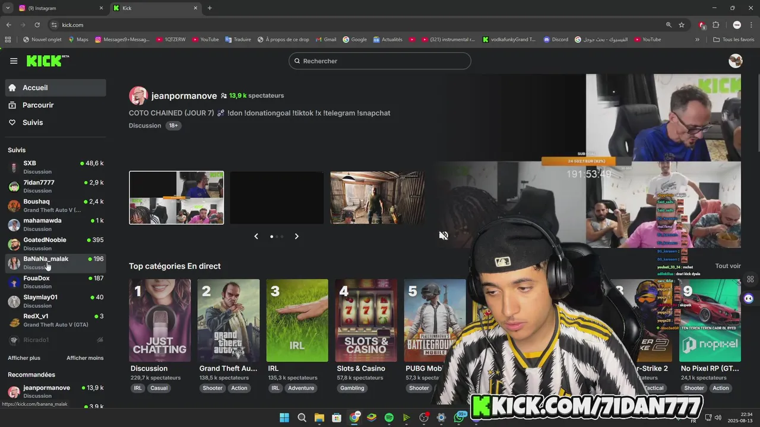Open the Google apps grid icon
This screenshot has width=760, height=427.
coord(8,40)
